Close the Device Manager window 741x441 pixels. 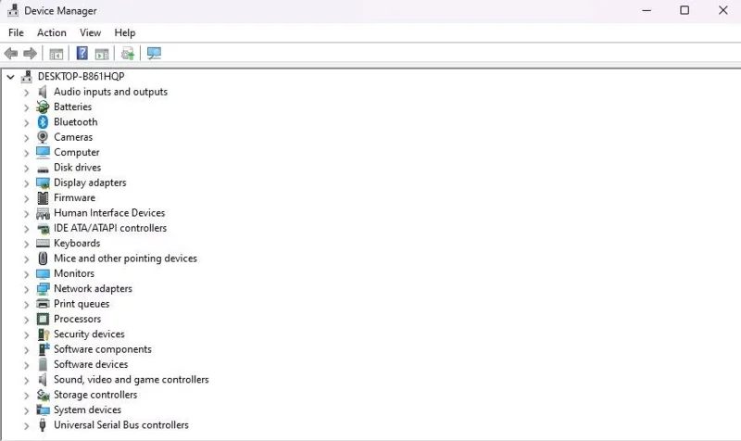pos(723,10)
